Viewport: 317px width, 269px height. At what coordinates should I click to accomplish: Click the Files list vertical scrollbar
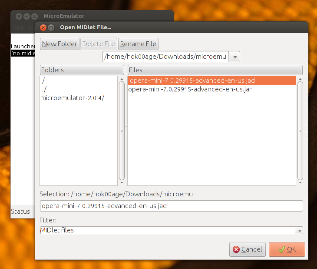click(300, 131)
